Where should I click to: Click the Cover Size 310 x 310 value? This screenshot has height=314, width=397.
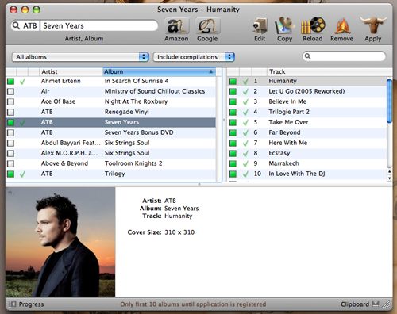[x=179, y=232]
